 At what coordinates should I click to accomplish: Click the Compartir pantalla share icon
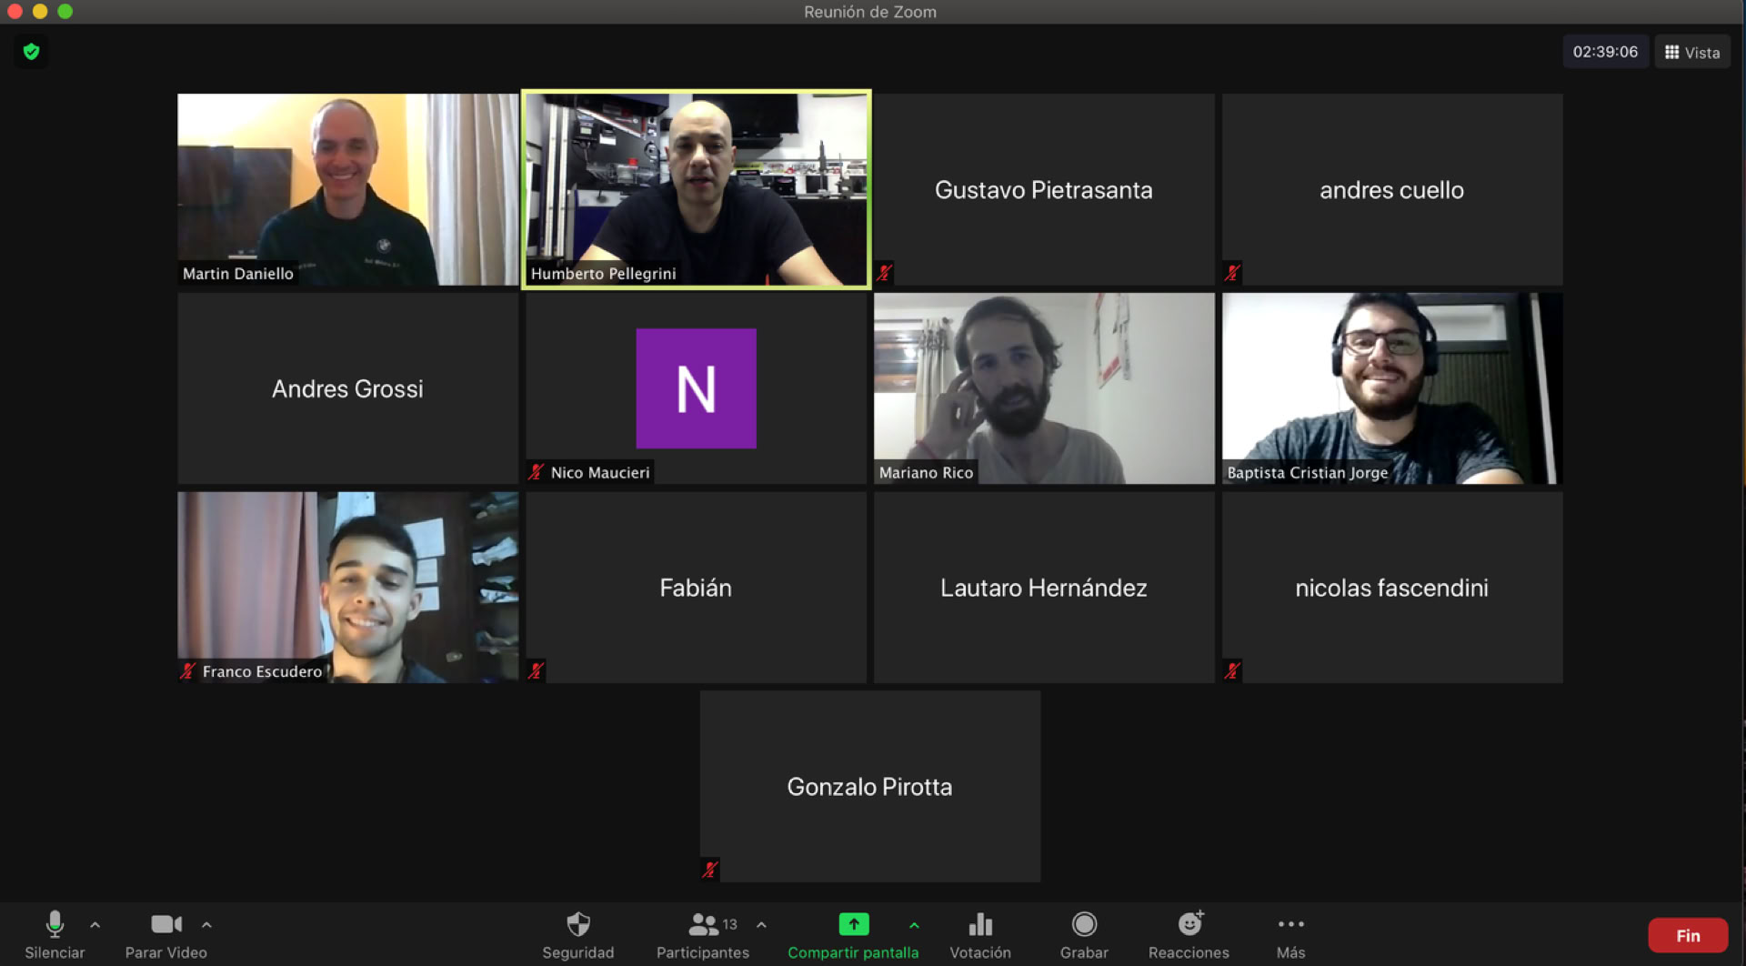tap(853, 925)
